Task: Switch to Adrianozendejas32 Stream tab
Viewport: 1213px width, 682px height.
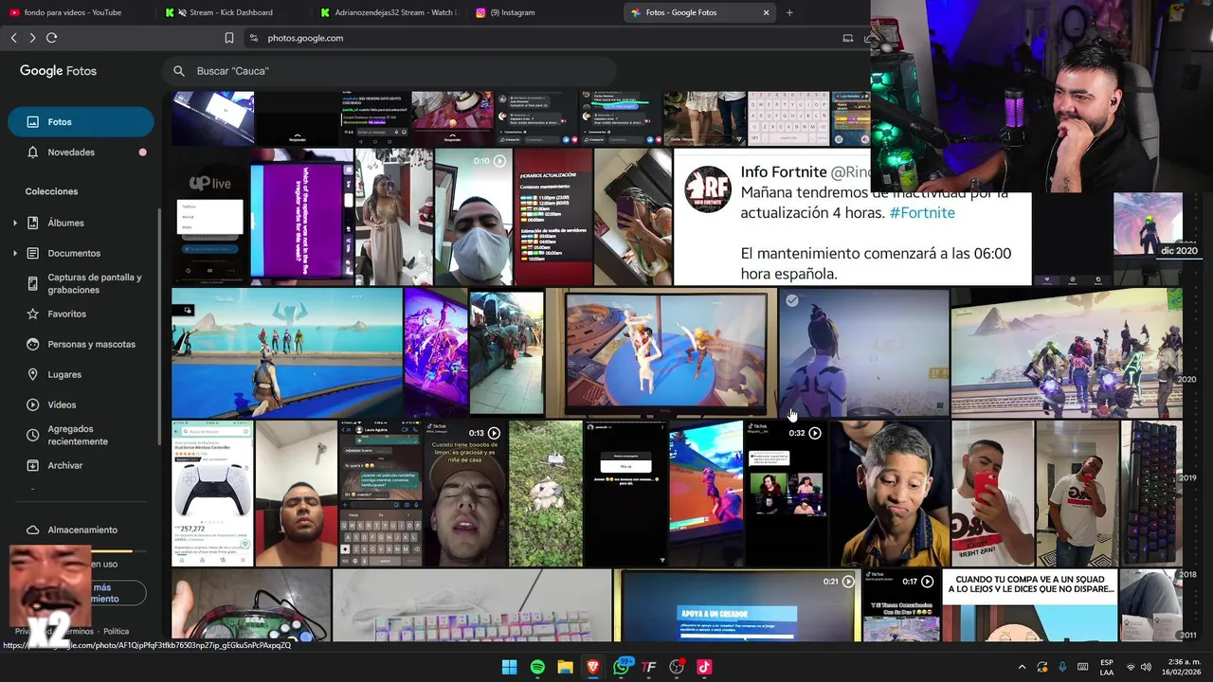Action: (389, 12)
